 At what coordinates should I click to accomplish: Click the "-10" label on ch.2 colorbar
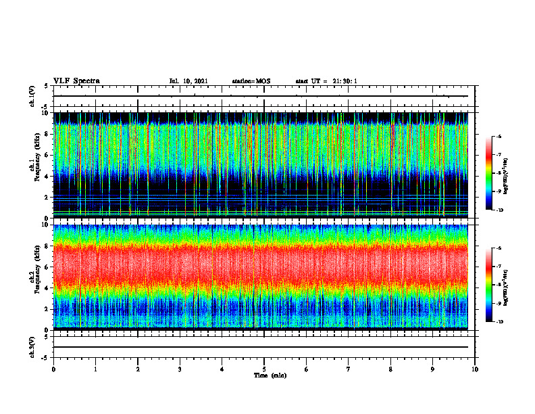click(x=500, y=322)
